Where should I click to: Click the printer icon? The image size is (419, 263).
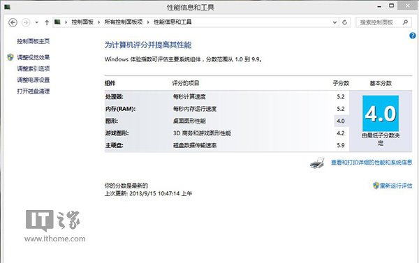(x=317, y=163)
